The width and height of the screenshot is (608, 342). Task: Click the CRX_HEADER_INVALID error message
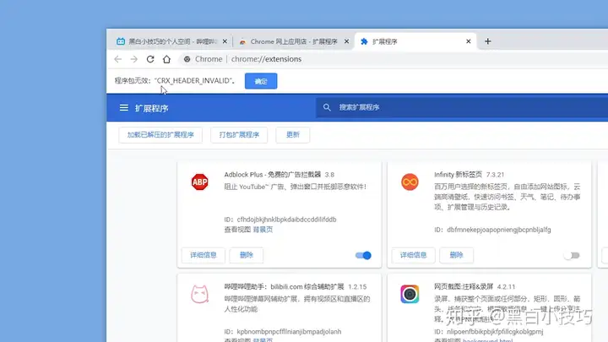tap(175, 81)
